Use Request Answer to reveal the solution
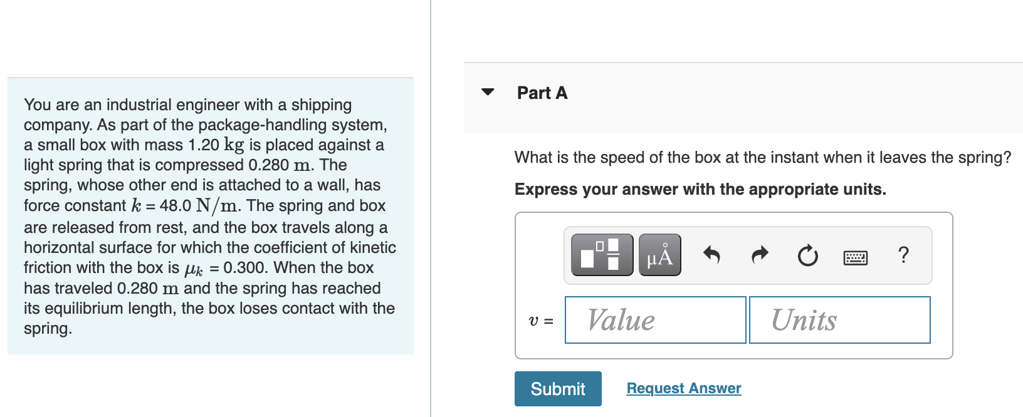1023x417 pixels. tap(683, 388)
